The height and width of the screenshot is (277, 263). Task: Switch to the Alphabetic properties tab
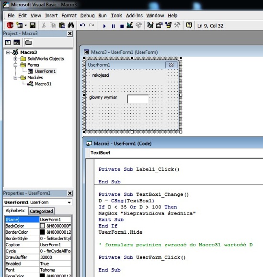15,211
